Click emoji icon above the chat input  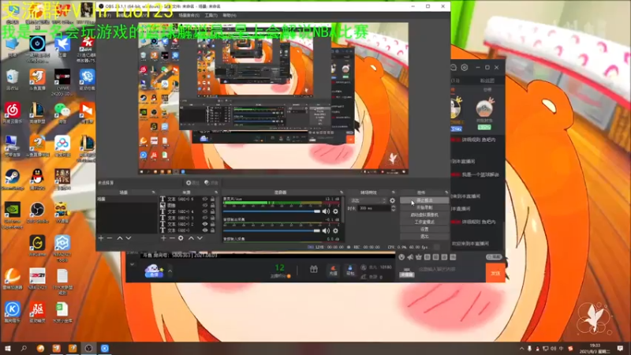coord(401,257)
